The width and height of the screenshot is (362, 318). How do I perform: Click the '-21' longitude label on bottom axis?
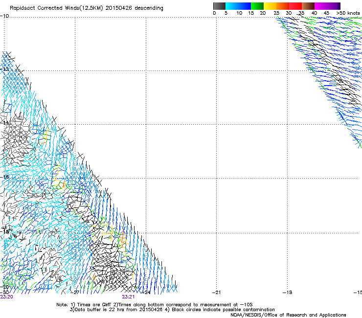(x=216, y=293)
